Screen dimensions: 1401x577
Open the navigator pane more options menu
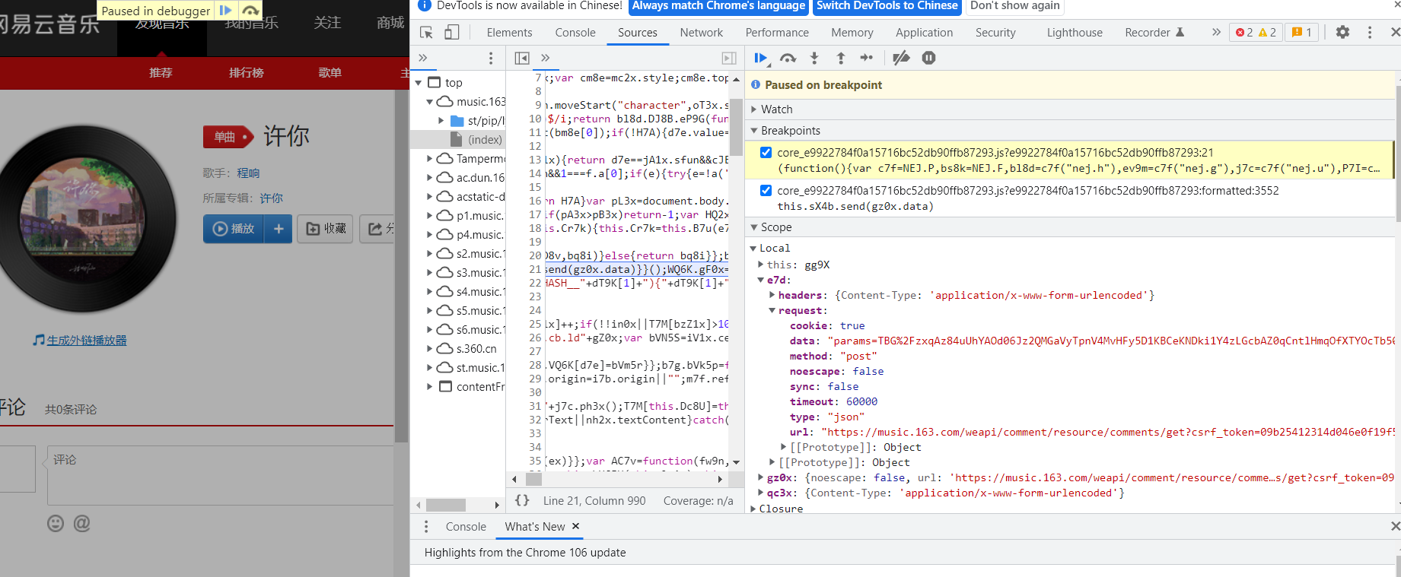coord(491,58)
